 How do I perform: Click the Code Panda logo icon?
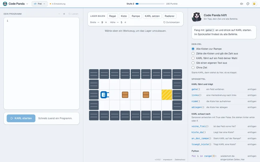[5, 4]
